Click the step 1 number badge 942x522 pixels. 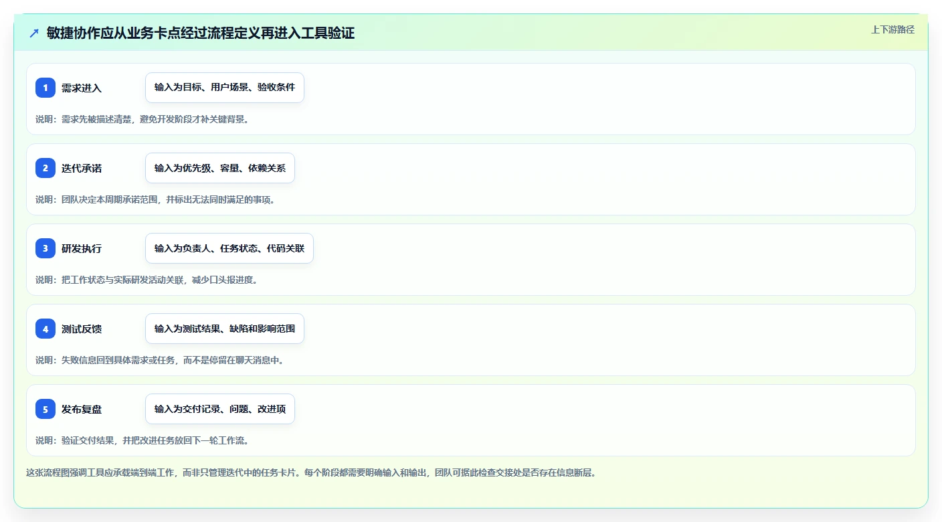[x=45, y=88]
